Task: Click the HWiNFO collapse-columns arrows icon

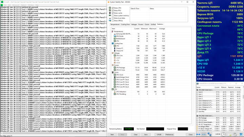Action: point(204,134)
